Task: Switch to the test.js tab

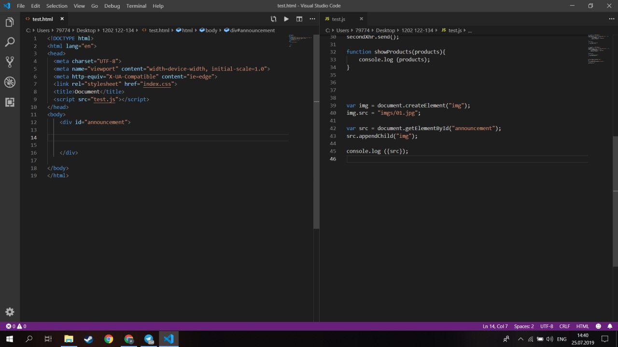Action: (338, 19)
